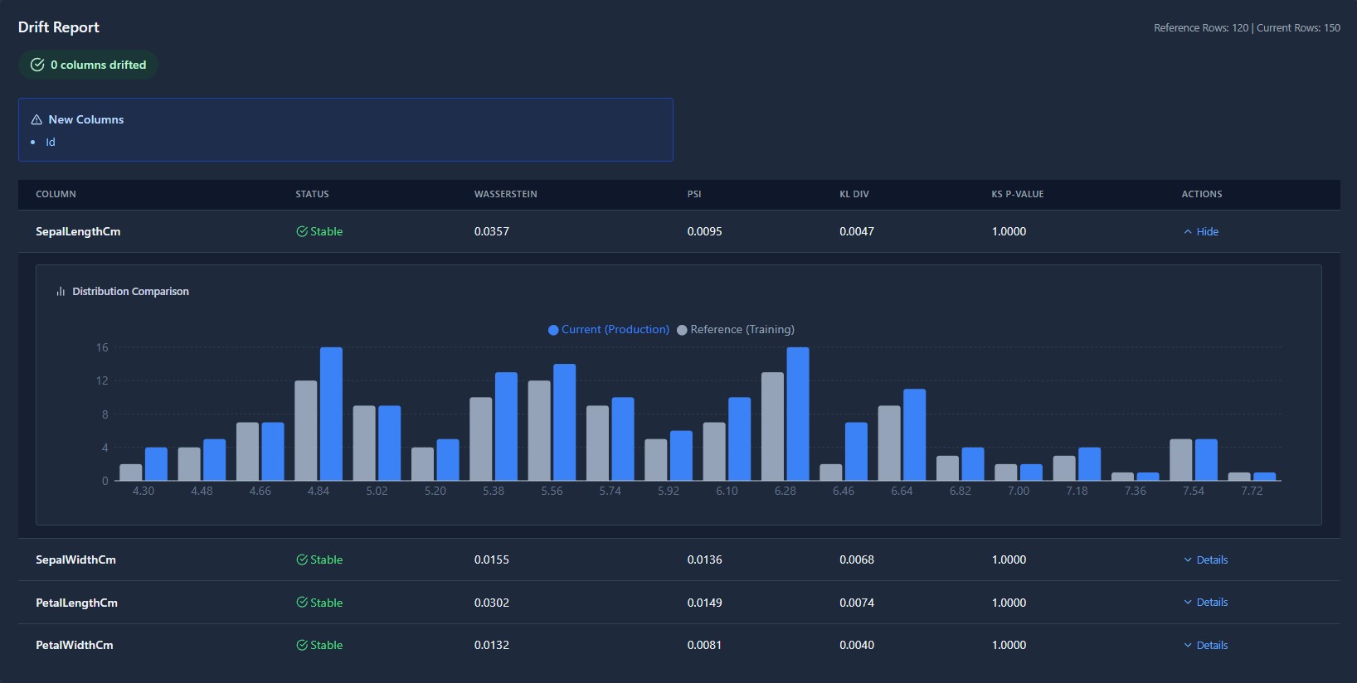Click the Stable check icon for SepalLengthCm
Screen dimensions: 1357x683
pos(302,232)
